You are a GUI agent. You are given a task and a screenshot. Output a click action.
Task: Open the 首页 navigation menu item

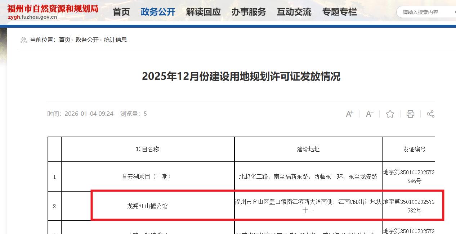point(121,12)
